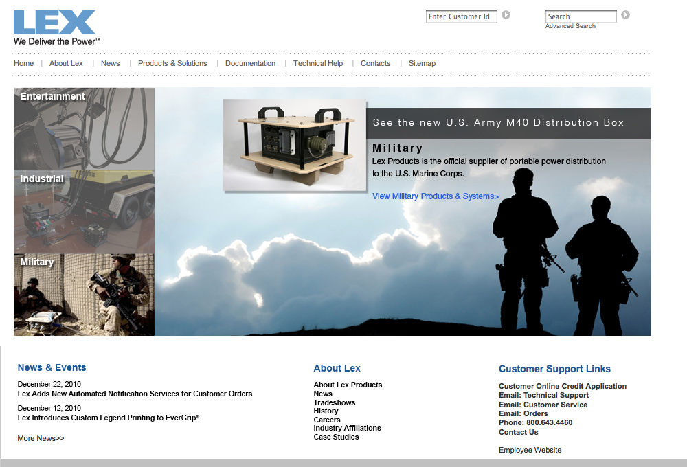687x467 pixels.
Task: Select the Entertainment category tile
Action: pos(84,129)
